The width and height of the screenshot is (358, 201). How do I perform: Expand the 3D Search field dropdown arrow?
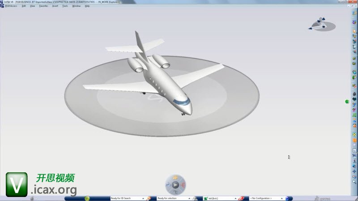143,198
